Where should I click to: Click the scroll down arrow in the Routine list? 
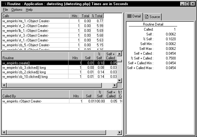click(x=120, y=81)
